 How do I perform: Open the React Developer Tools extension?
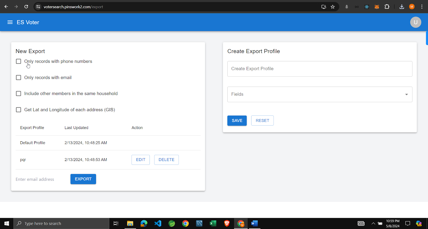pos(367,7)
